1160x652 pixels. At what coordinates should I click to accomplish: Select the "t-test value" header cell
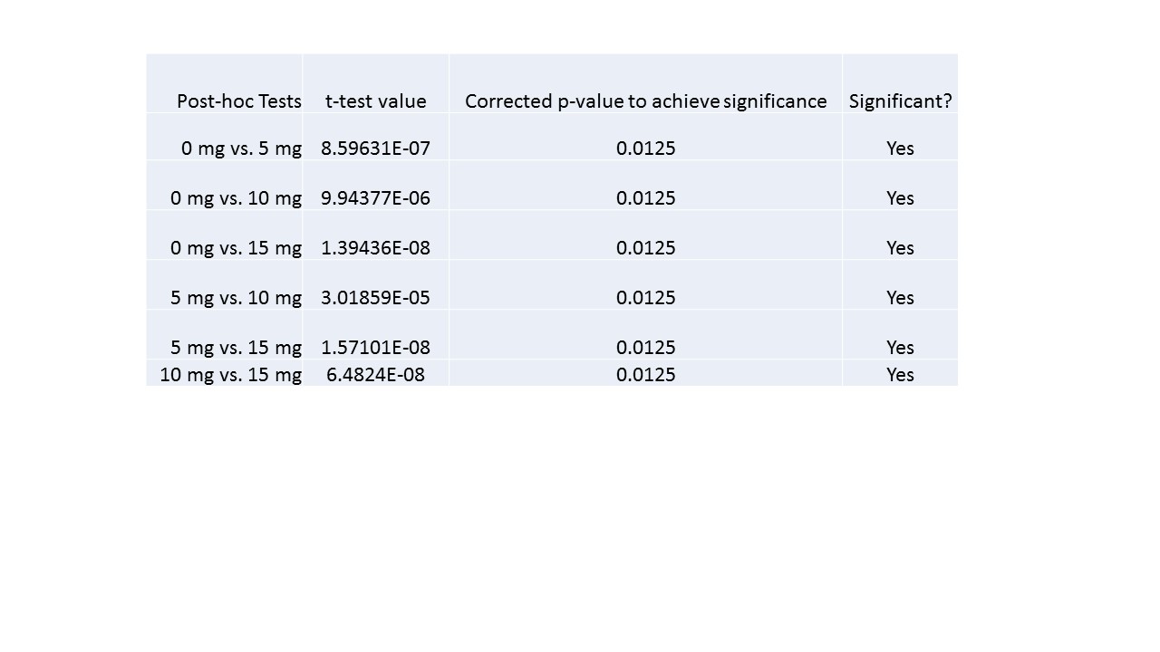click(x=375, y=101)
